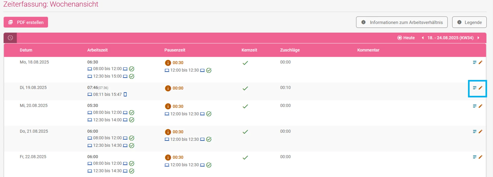Viewport: 493px width, 177px height.
Task: Click the Arbeitszeit column header
Action: (97, 50)
